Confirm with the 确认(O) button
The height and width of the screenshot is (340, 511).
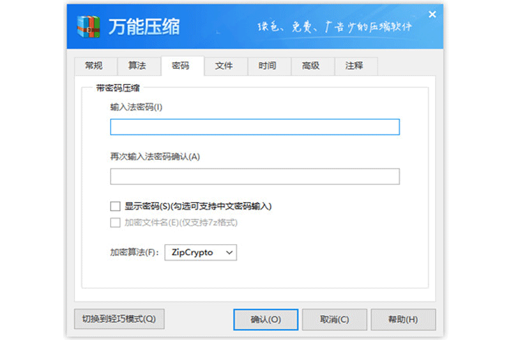[x=266, y=320]
